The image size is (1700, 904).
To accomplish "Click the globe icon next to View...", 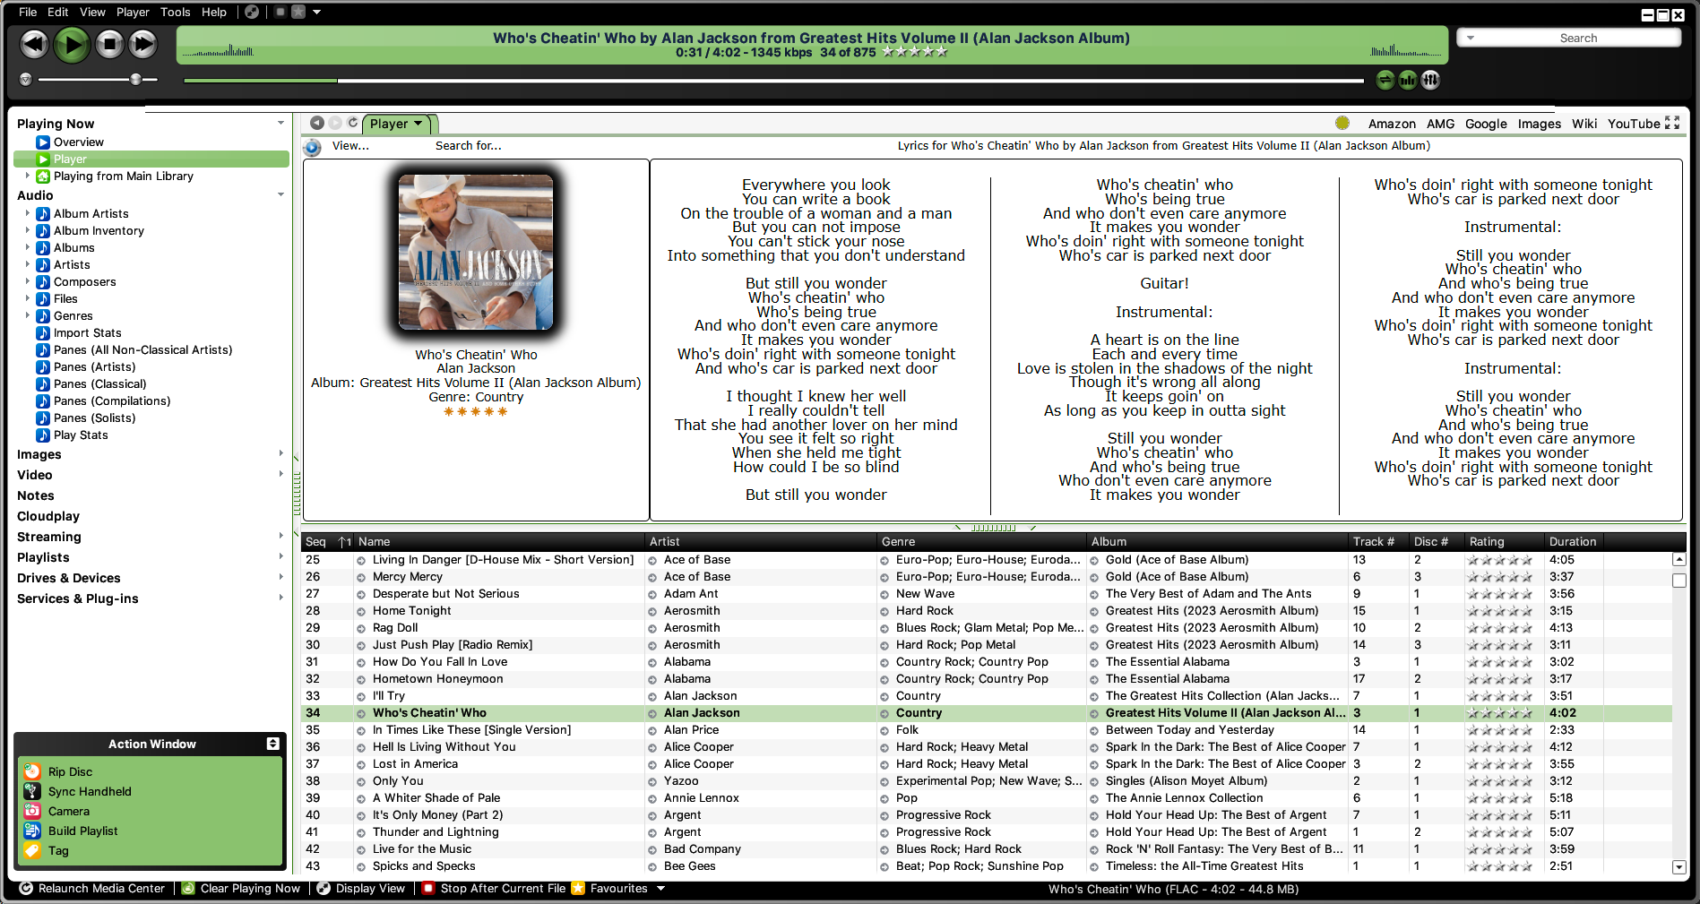I will [x=313, y=148].
